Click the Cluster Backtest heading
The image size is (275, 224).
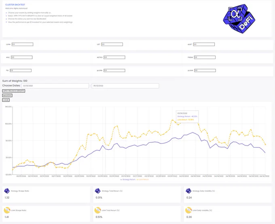pyautogui.click(x=15, y=5)
